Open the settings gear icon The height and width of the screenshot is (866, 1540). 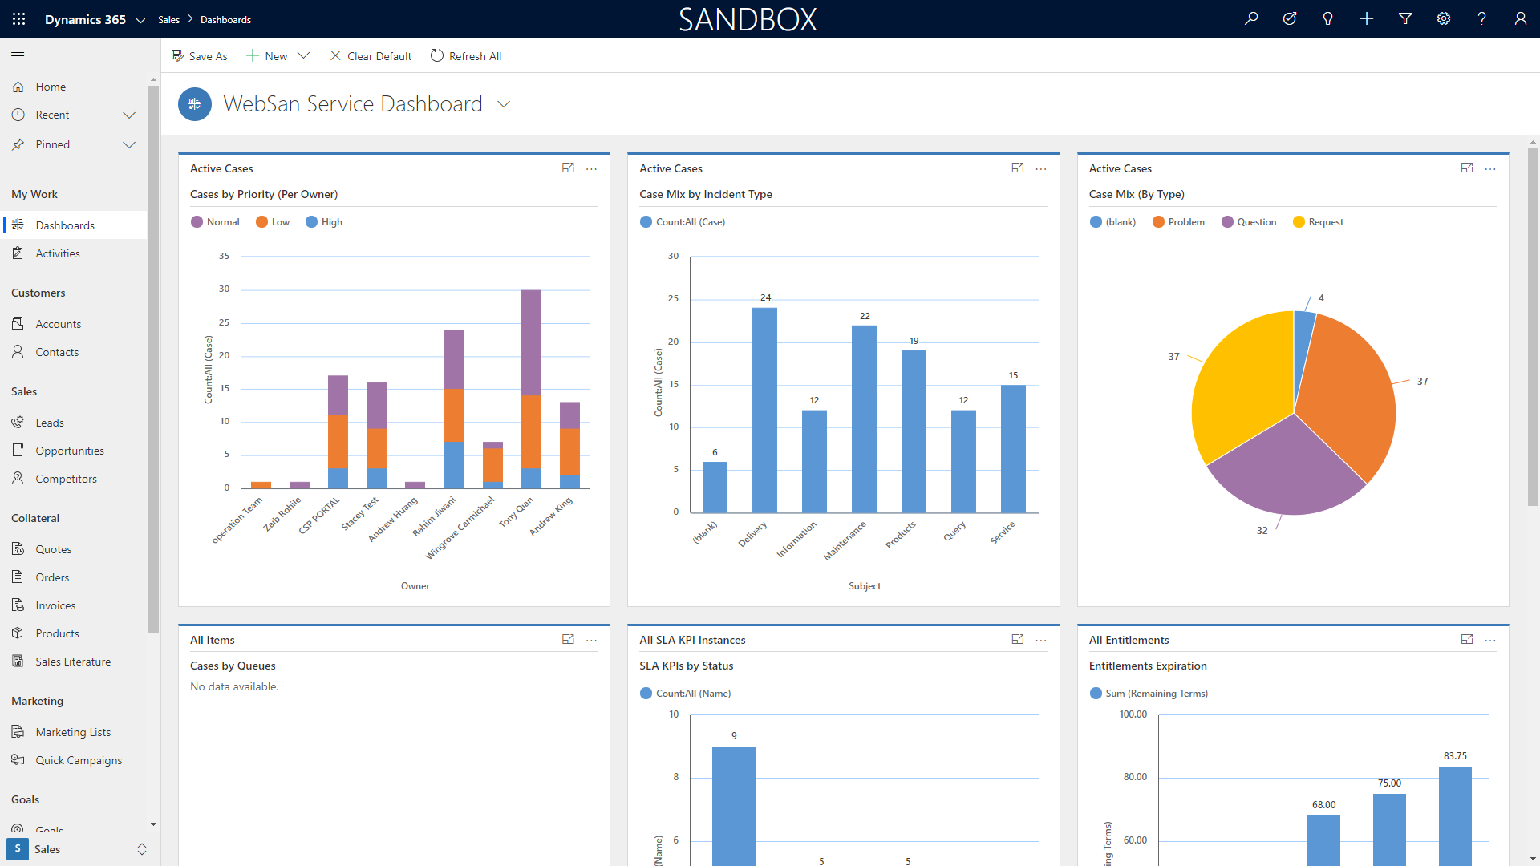(1444, 19)
